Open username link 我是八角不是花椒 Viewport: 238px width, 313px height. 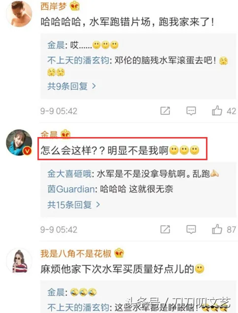pos(76,253)
